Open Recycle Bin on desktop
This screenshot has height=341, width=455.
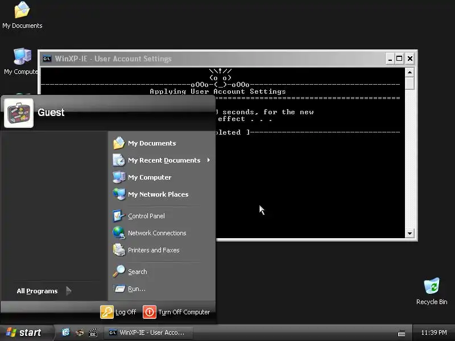432,291
